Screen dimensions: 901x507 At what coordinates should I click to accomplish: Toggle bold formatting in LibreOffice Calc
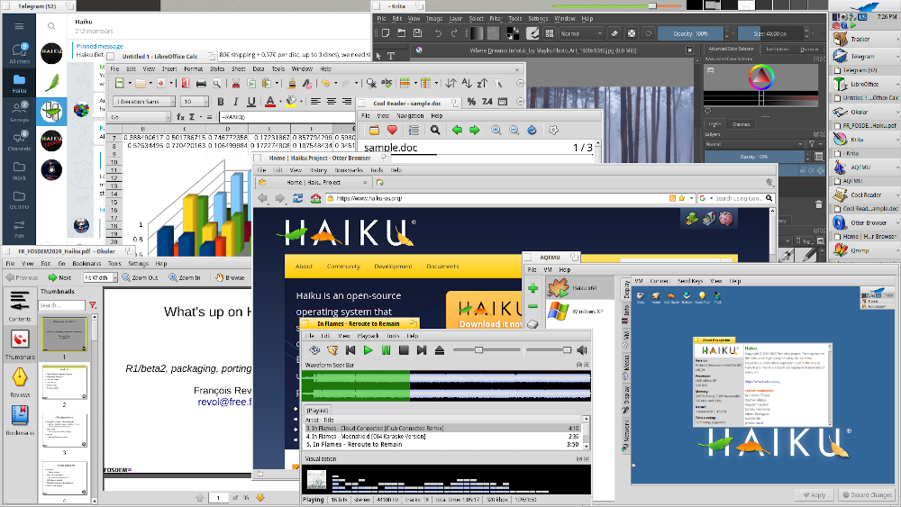[221, 102]
